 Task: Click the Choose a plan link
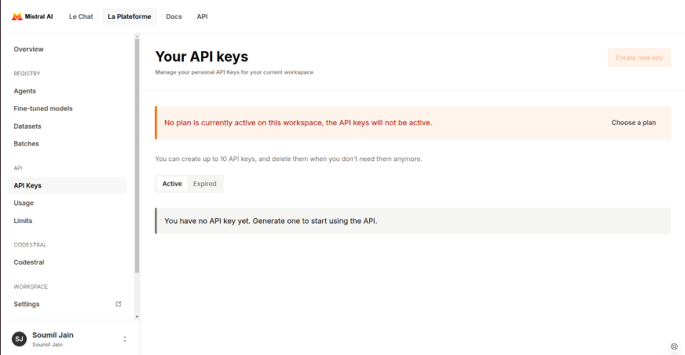point(633,123)
